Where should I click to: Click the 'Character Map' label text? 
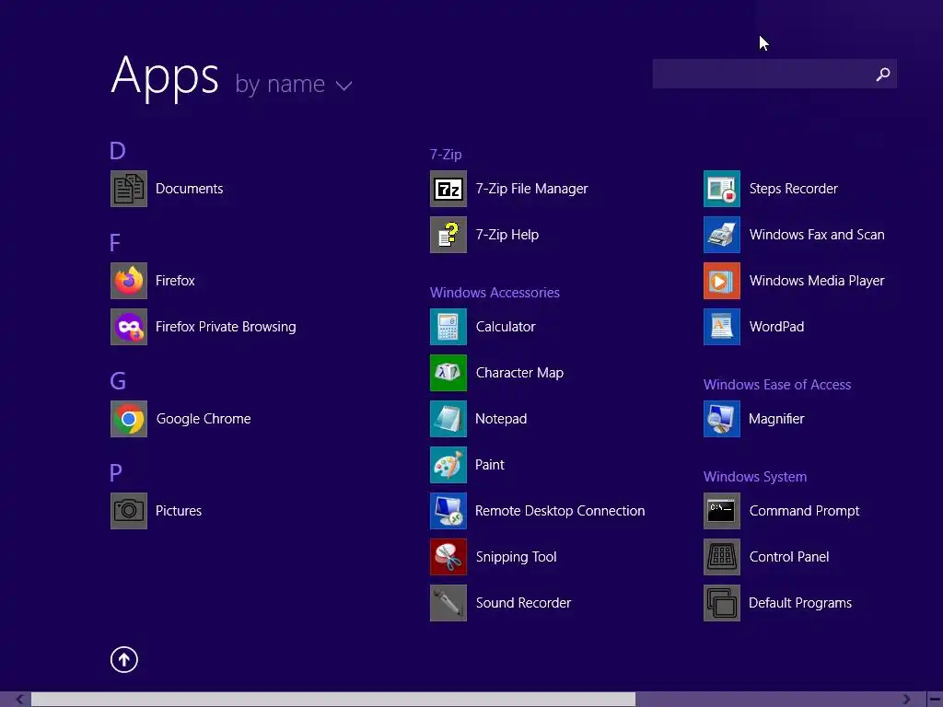(x=519, y=373)
